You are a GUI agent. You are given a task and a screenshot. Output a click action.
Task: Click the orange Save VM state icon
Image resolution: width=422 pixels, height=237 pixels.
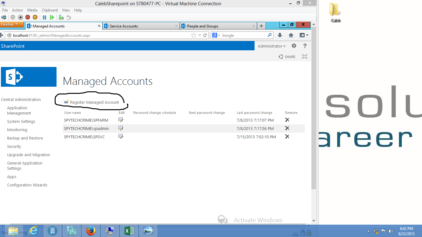(35, 17)
